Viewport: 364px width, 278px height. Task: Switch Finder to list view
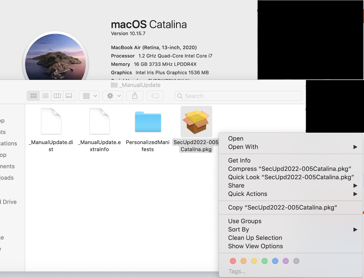pyautogui.click(x=46, y=96)
